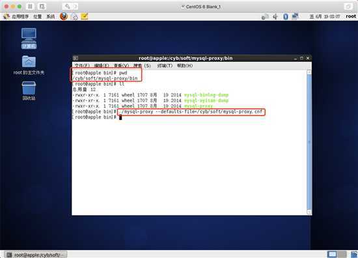This screenshot has height=258, width=358.
Task: Click the volume icon in top panel
Action: coord(275,16)
